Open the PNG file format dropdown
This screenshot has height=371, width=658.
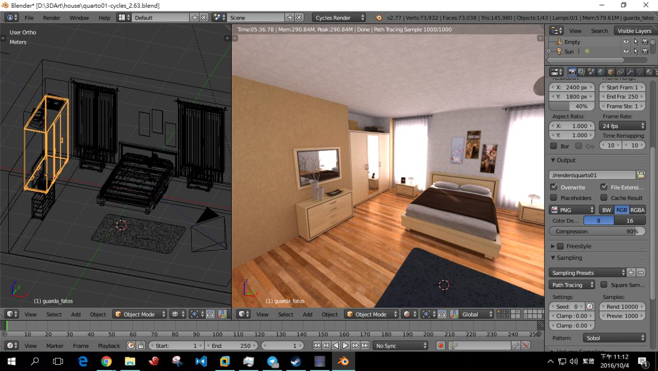[572, 210]
